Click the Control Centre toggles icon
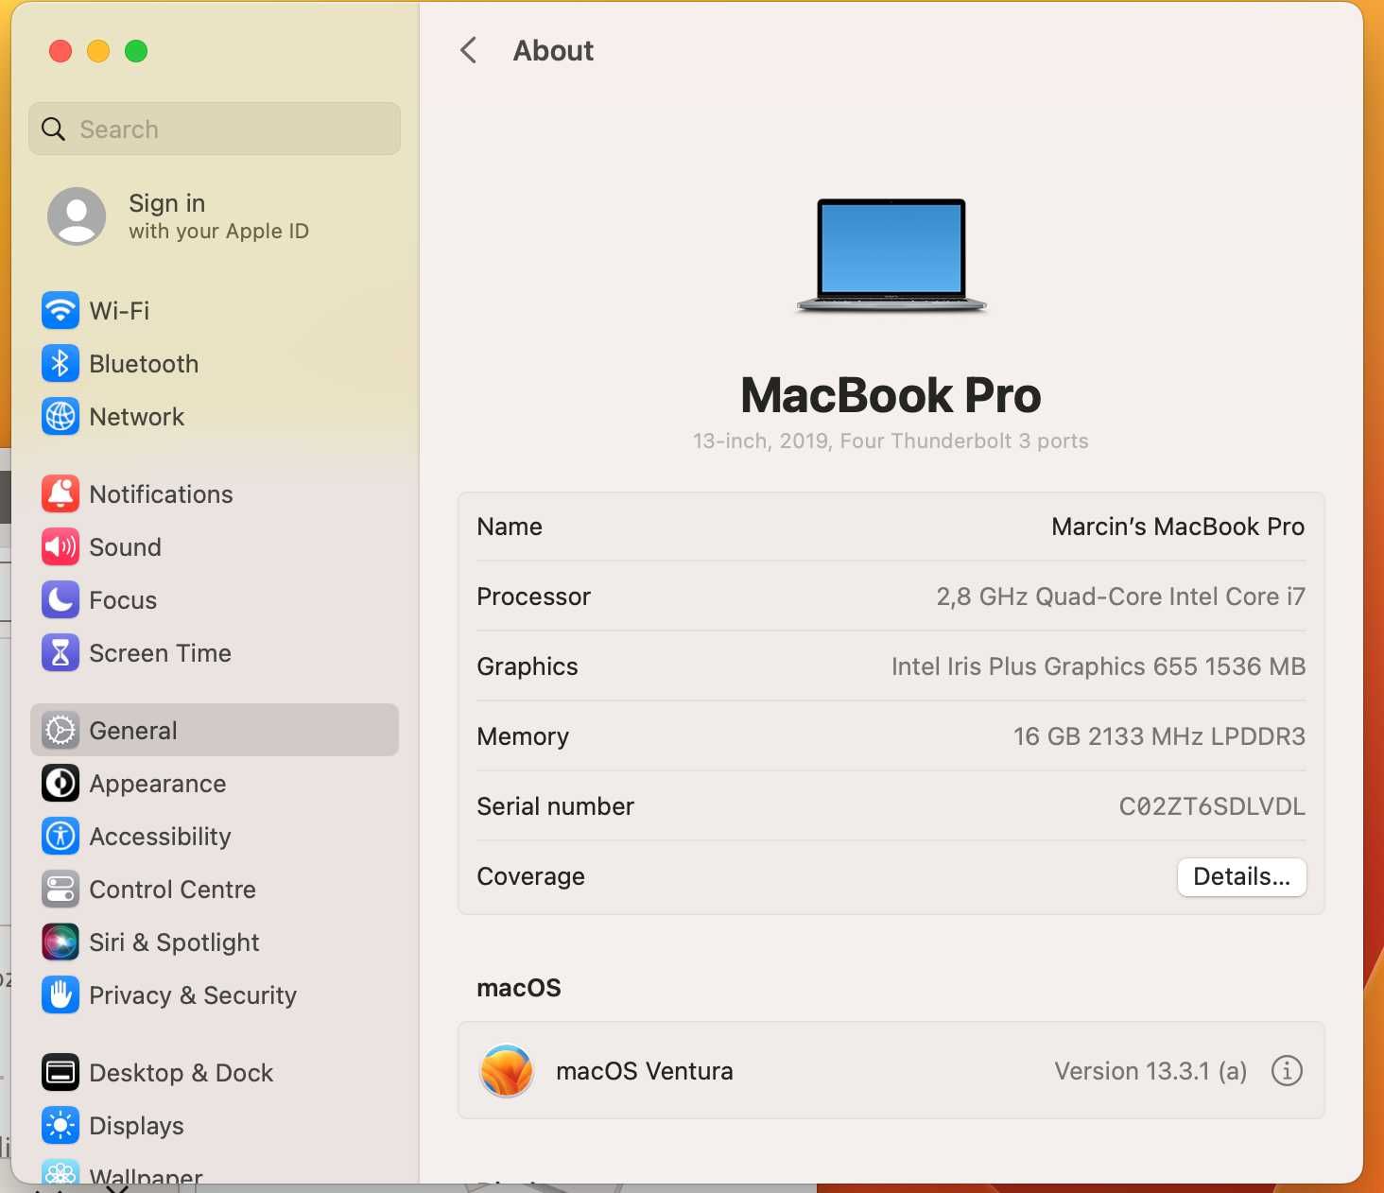 pos(61,889)
